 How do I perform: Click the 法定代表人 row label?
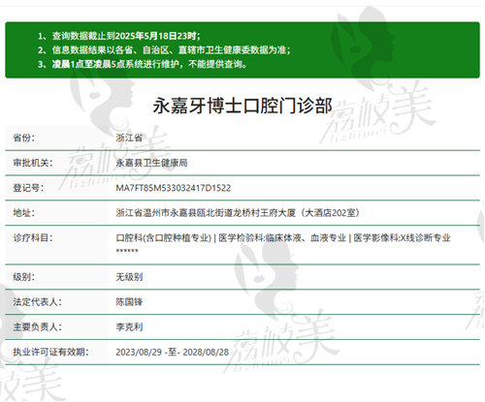37,302
